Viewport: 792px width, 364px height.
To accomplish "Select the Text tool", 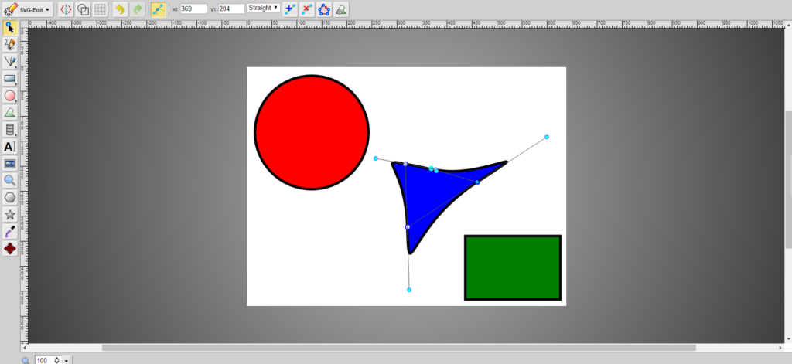I will [x=10, y=147].
